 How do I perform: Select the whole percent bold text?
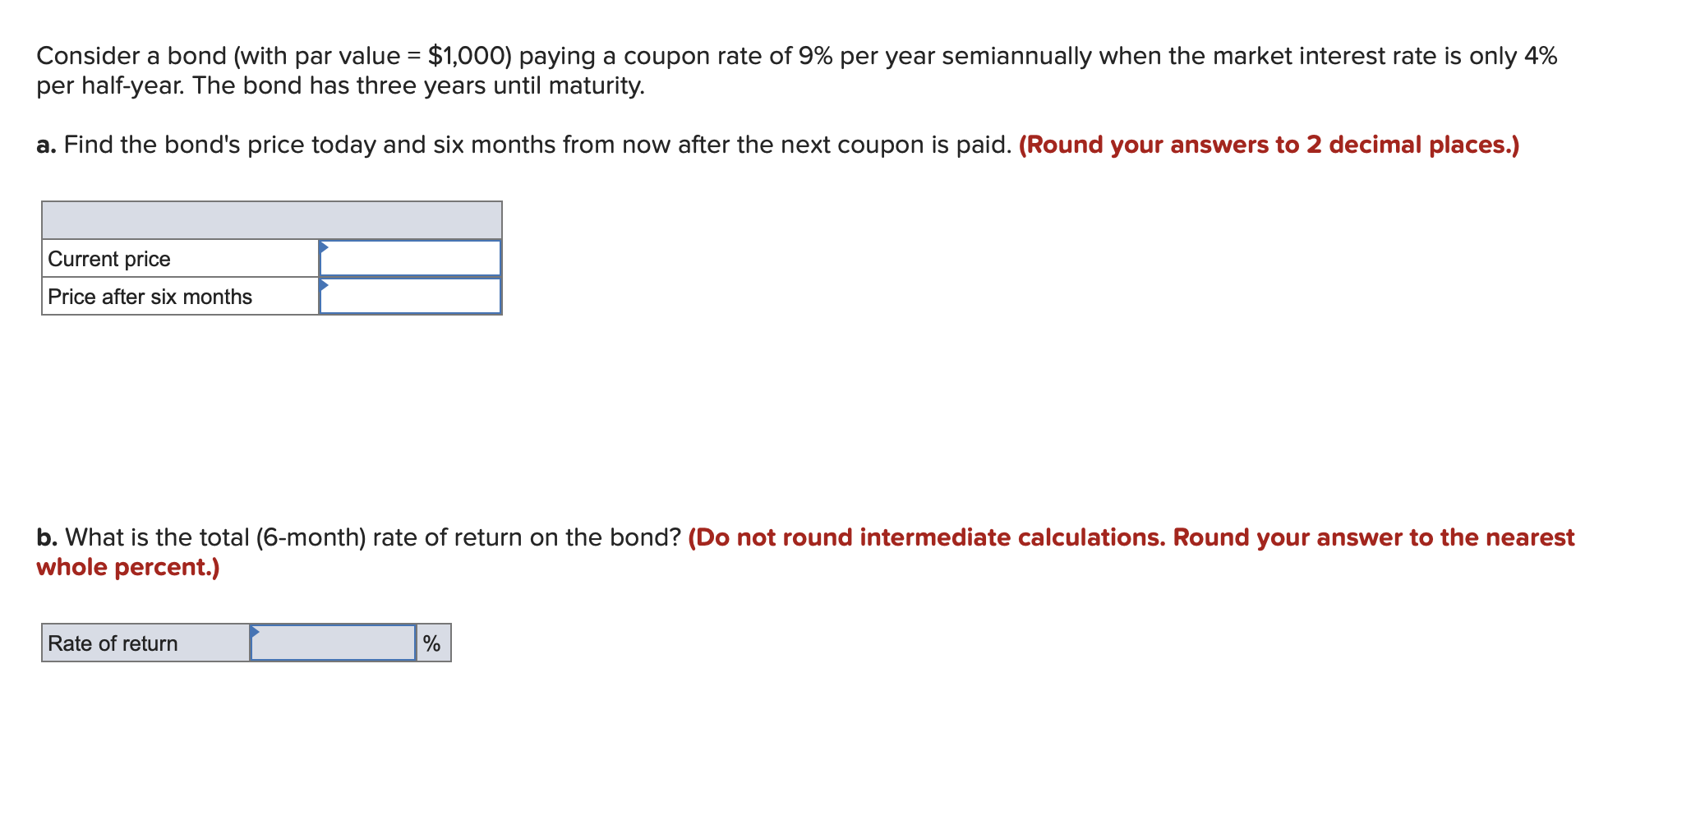tap(127, 566)
